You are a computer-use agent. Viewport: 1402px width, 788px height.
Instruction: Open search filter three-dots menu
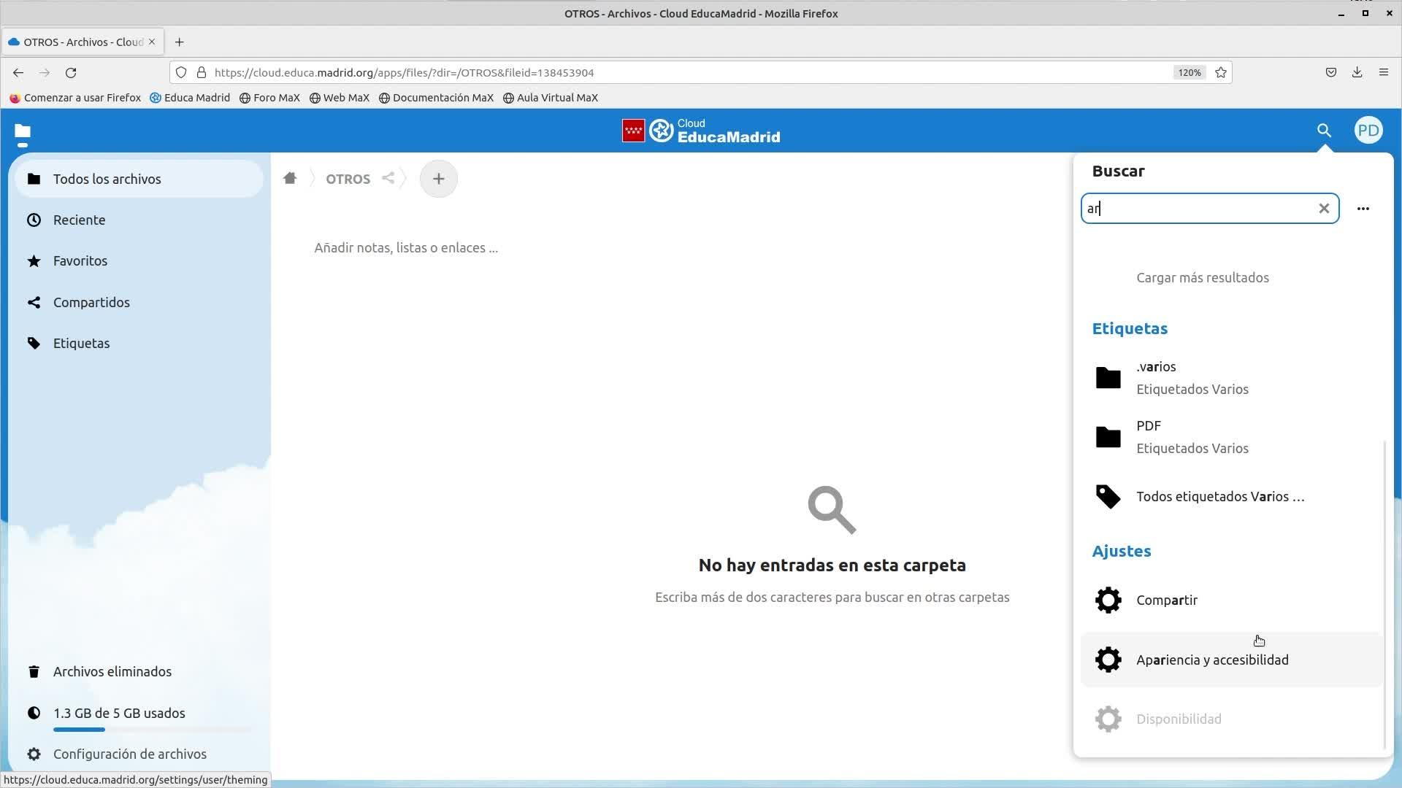click(x=1363, y=209)
